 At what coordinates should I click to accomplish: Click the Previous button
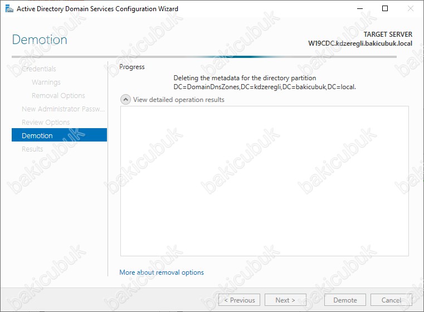[240, 300]
